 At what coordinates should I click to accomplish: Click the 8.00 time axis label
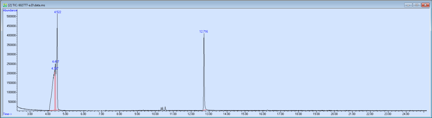[x=119, y=114]
